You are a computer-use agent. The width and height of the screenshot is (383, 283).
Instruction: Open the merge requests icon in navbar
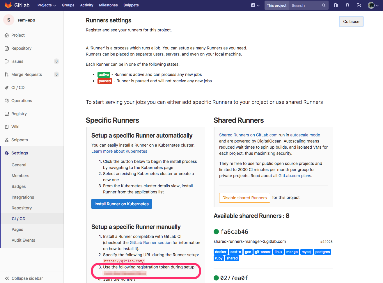tap(347, 5)
